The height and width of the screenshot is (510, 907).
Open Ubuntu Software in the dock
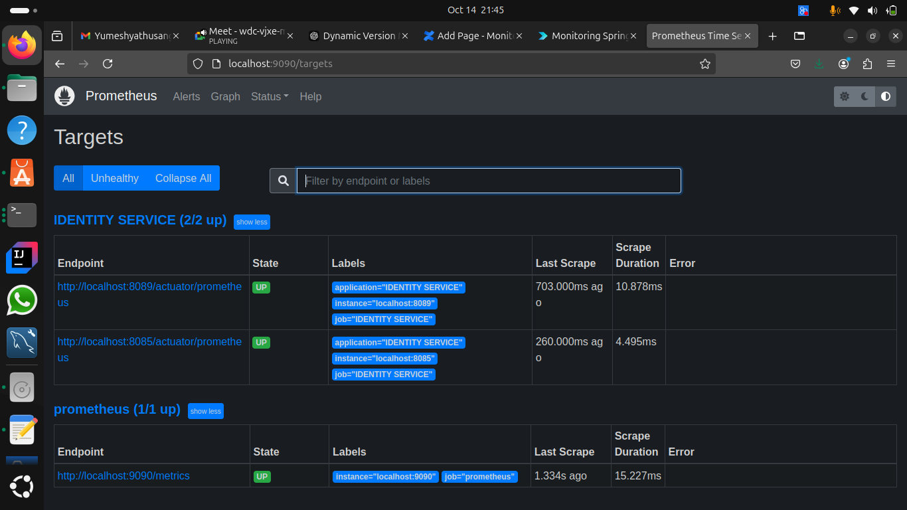22,172
